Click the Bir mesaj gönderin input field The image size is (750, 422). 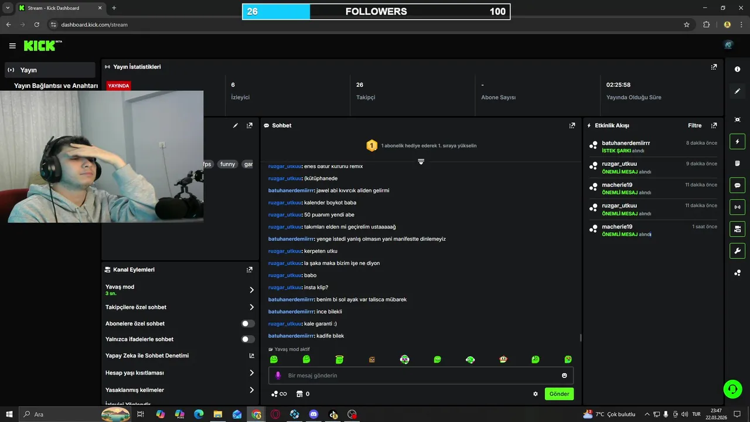pyautogui.click(x=421, y=376)
